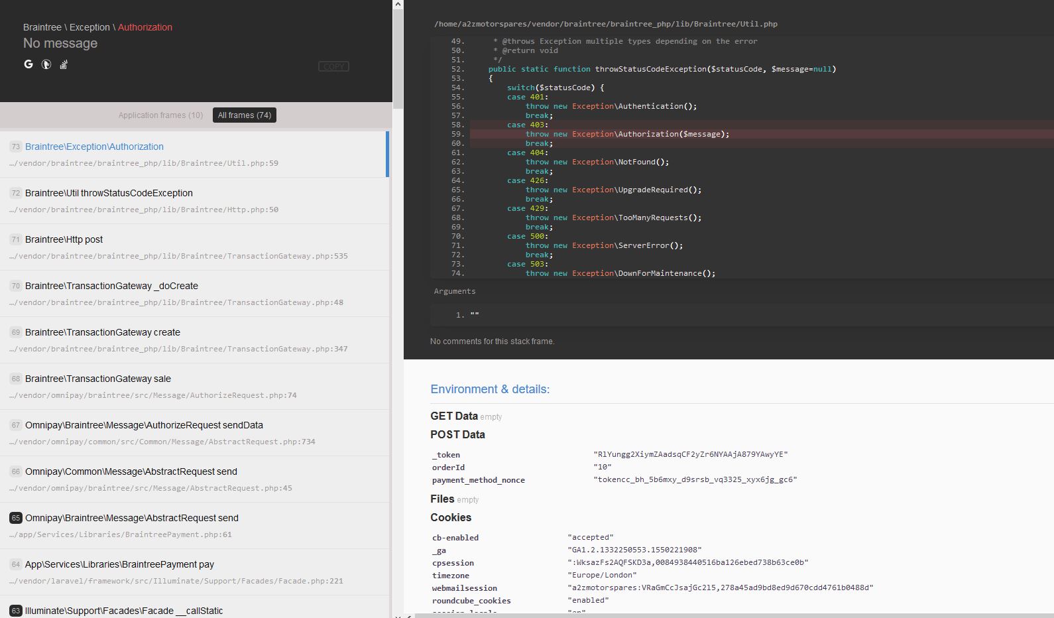
Task: Click the orderId value "10"
Action: pos(602,467)
